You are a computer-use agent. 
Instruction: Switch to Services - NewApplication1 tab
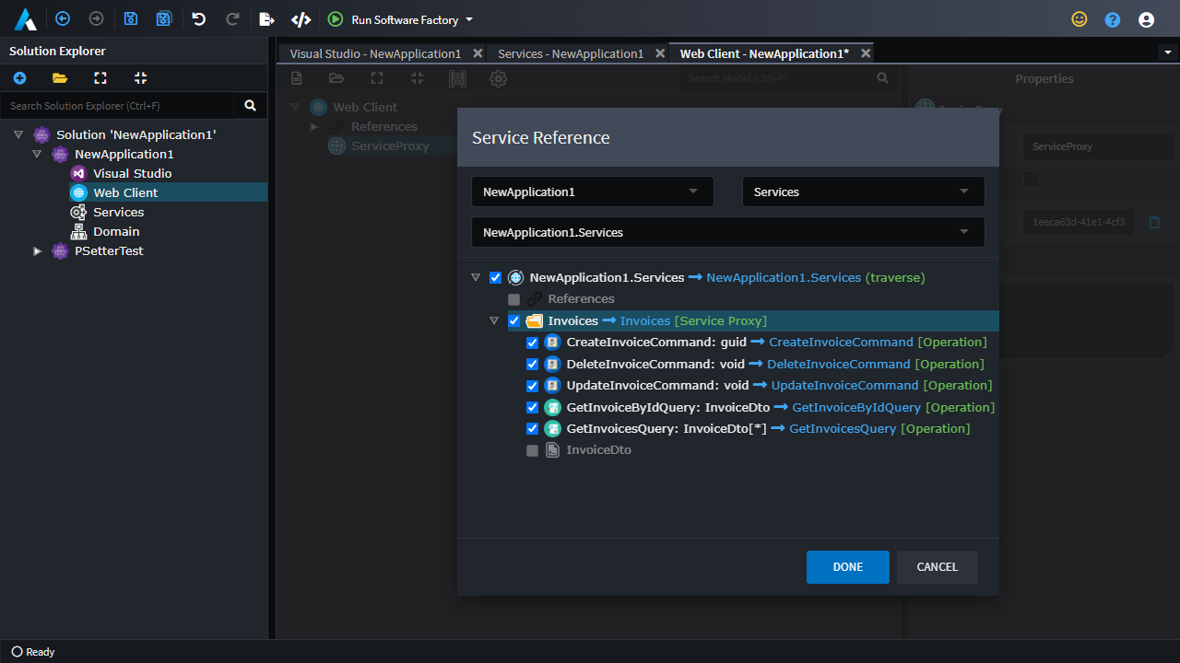pyautogui.click(x=571, y=53)
